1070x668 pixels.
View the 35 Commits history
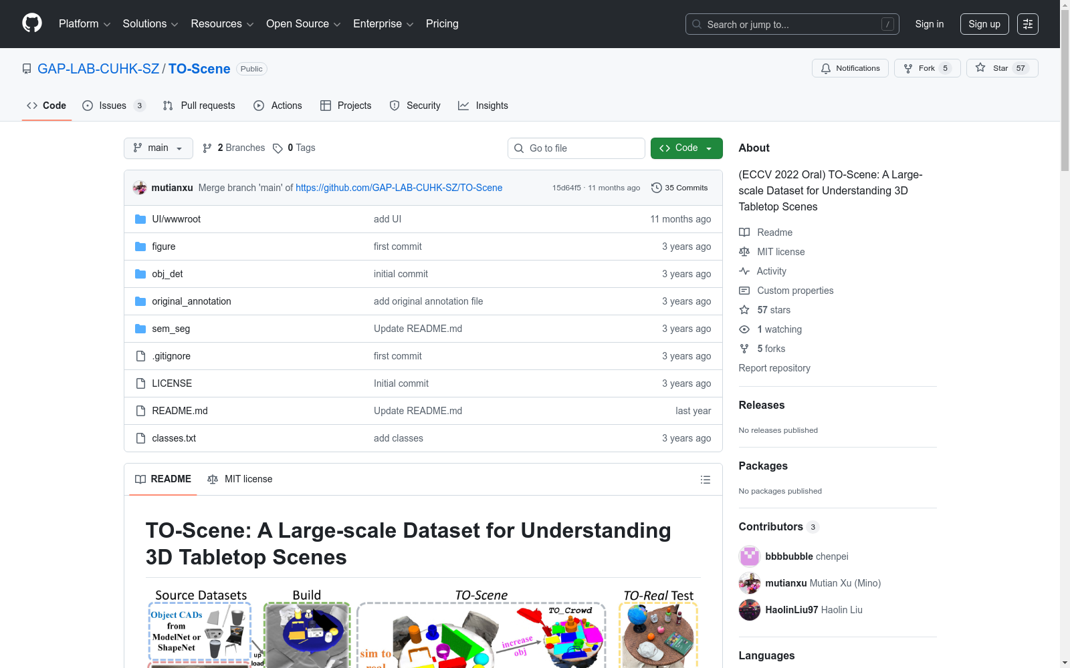click(x=679, y=188)
